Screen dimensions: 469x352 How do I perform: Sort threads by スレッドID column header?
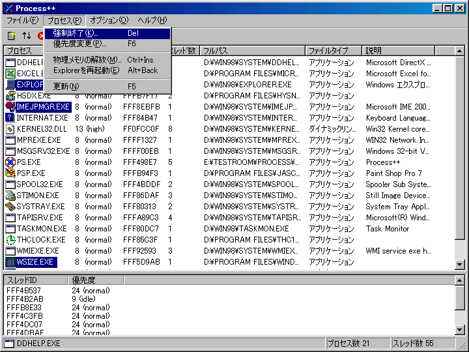click(36, 280)
